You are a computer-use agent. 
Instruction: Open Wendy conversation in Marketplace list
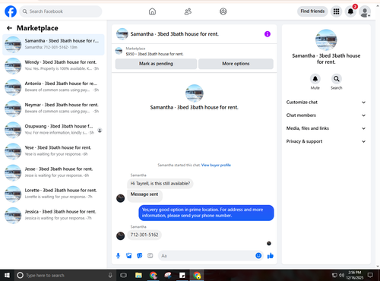point(53,66)
